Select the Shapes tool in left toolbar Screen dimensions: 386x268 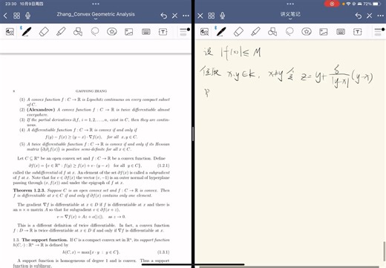78,32
